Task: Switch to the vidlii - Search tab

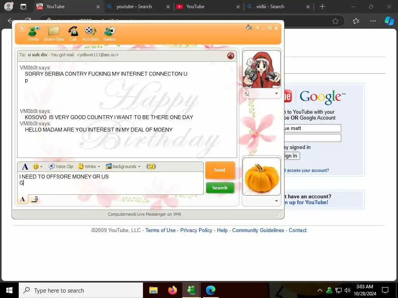Action: coord(278,7)
